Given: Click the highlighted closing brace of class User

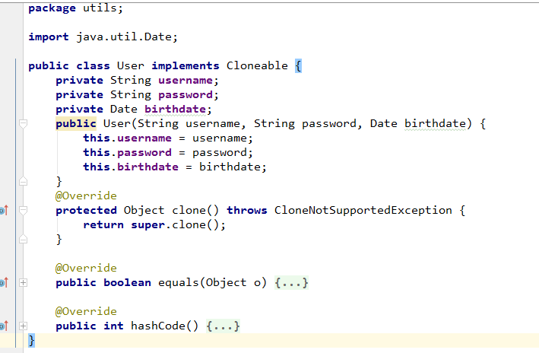Looking at the screenshot, I should (31, 340).
